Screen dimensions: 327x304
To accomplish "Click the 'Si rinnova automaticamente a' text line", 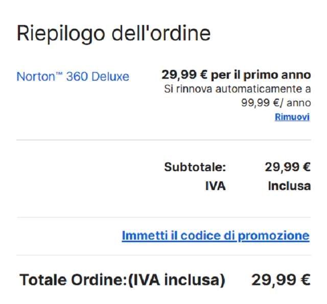I will click(x=237, y=89).
